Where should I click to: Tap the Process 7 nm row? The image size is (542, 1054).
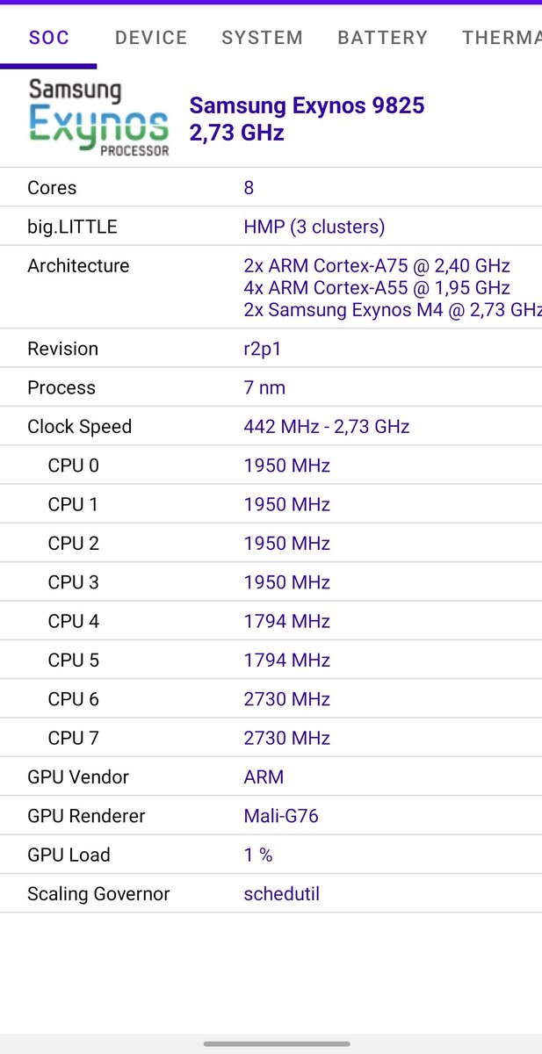pyautogui.click(x=271, y=387)
